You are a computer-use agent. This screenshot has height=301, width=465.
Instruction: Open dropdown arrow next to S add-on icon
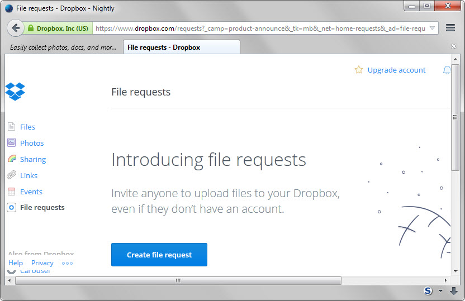(x=440, y=291)
